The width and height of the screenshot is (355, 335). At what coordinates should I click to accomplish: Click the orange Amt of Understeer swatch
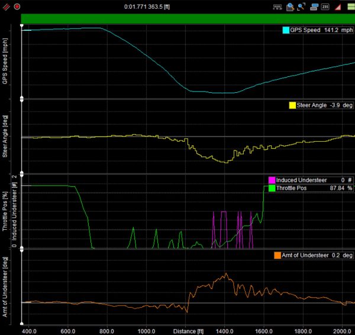pos(277,255)
